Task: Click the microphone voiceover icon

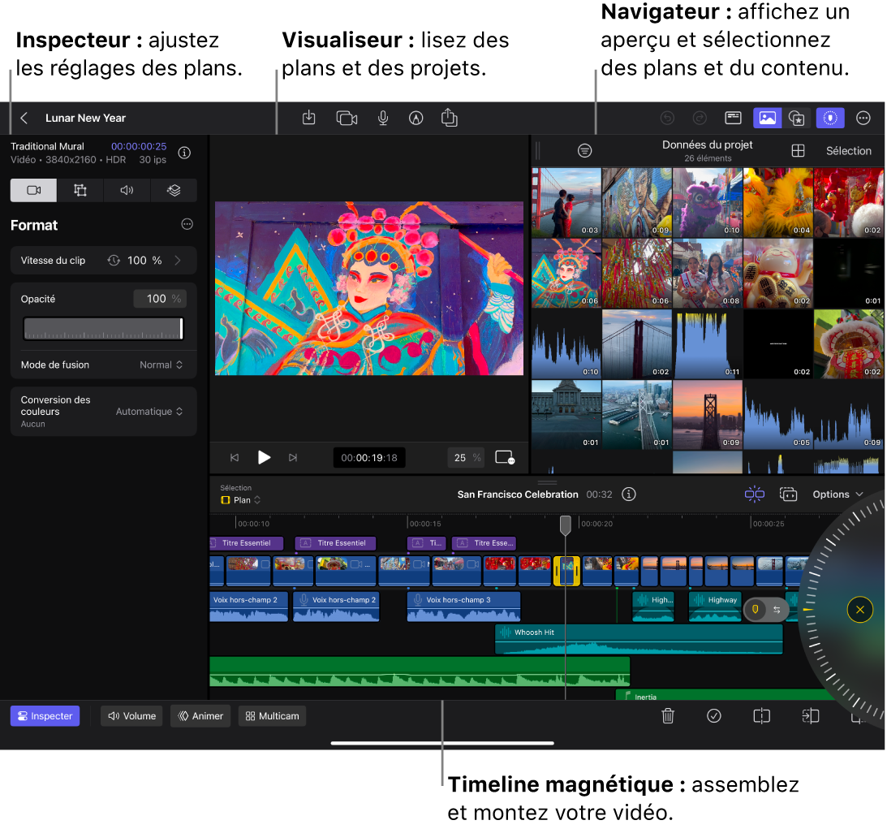Action: [383, 119]
